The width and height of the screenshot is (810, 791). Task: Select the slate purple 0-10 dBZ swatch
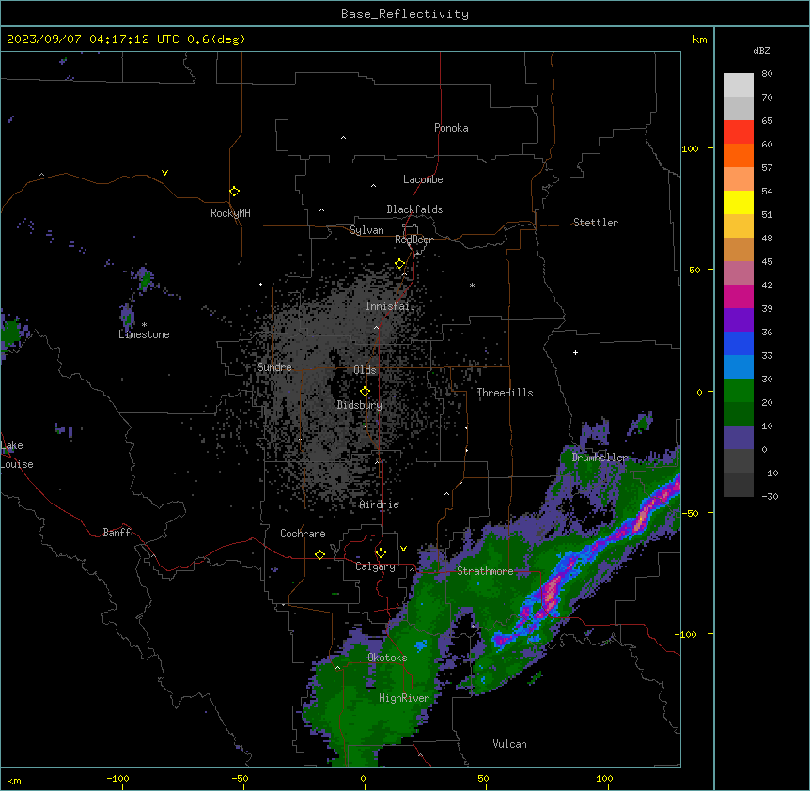coord(739,438)
